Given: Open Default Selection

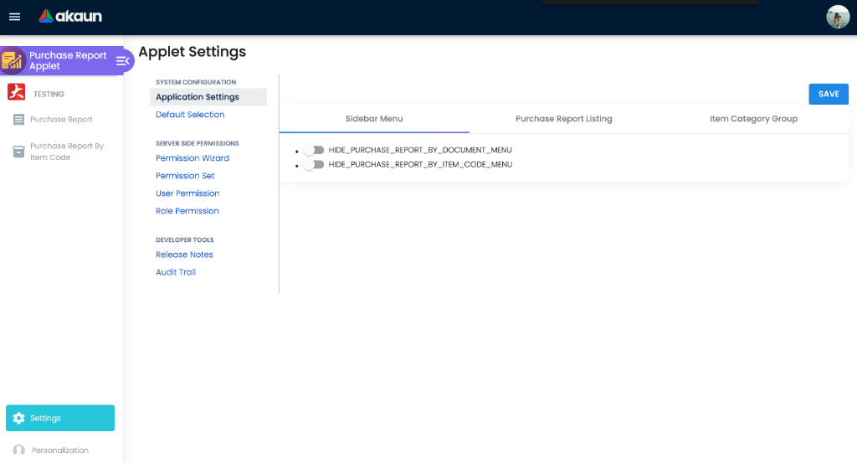Looking at the screenshot, I should [x=190, y=114].
